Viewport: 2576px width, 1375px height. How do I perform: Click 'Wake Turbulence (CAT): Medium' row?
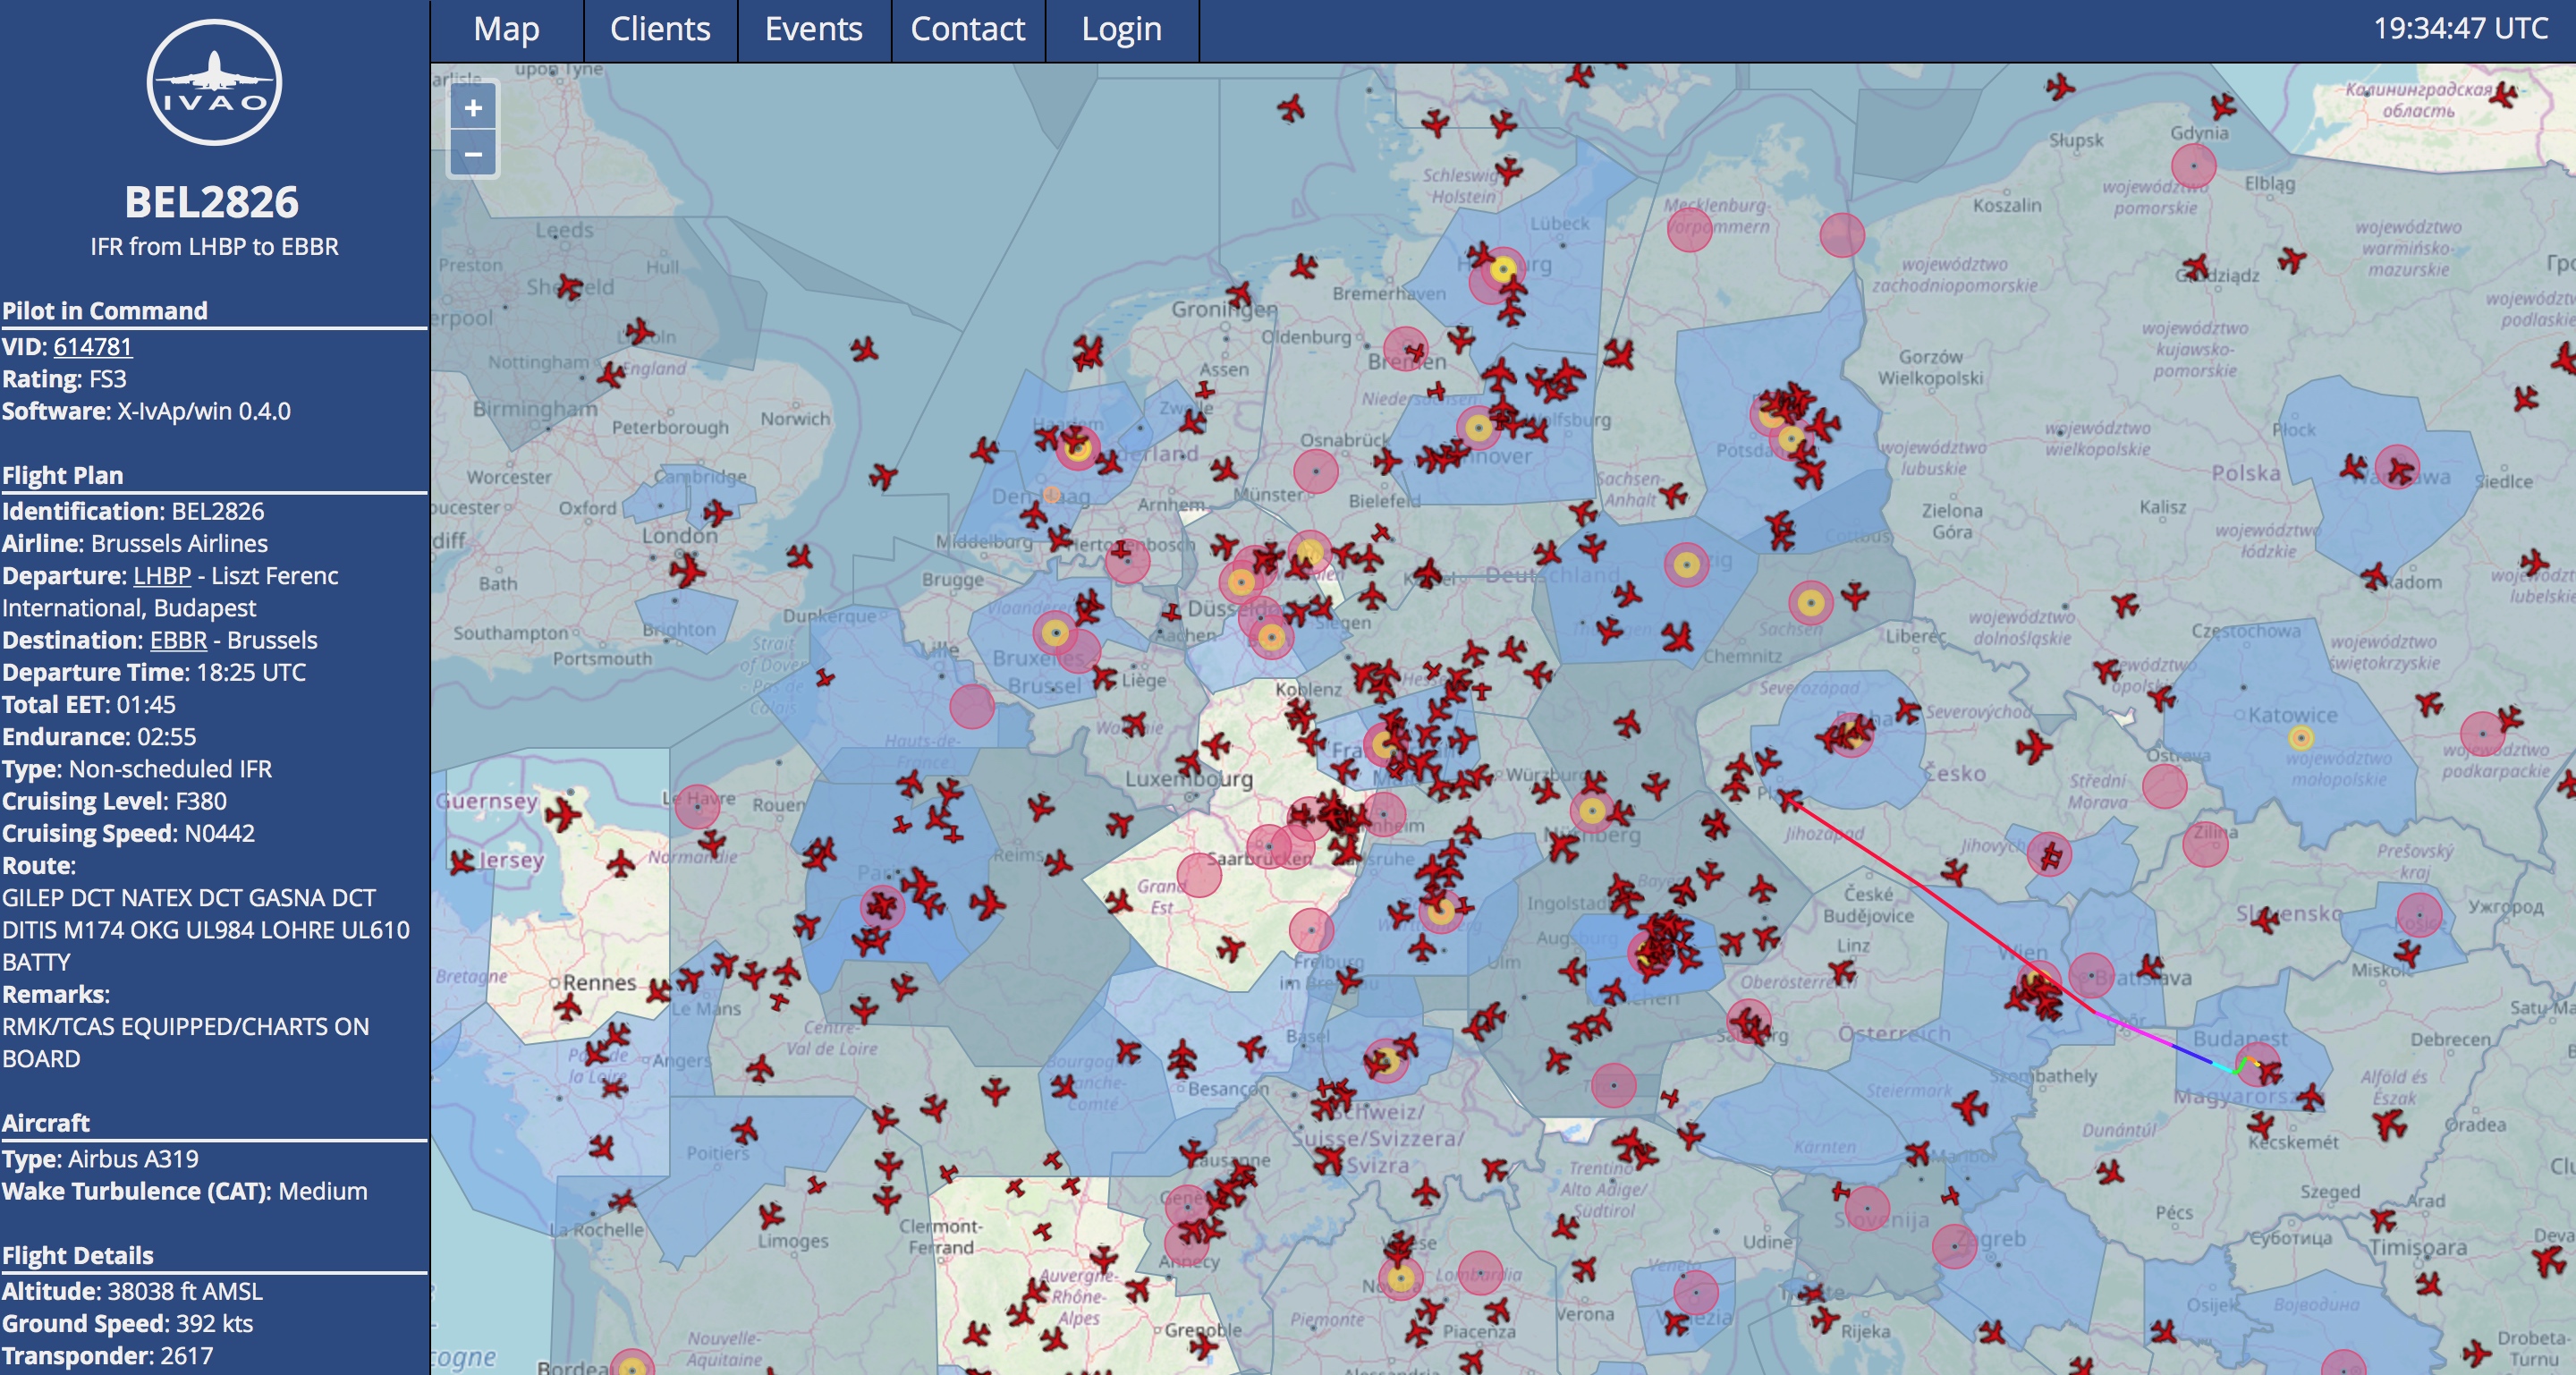(x=185, y=1192)
